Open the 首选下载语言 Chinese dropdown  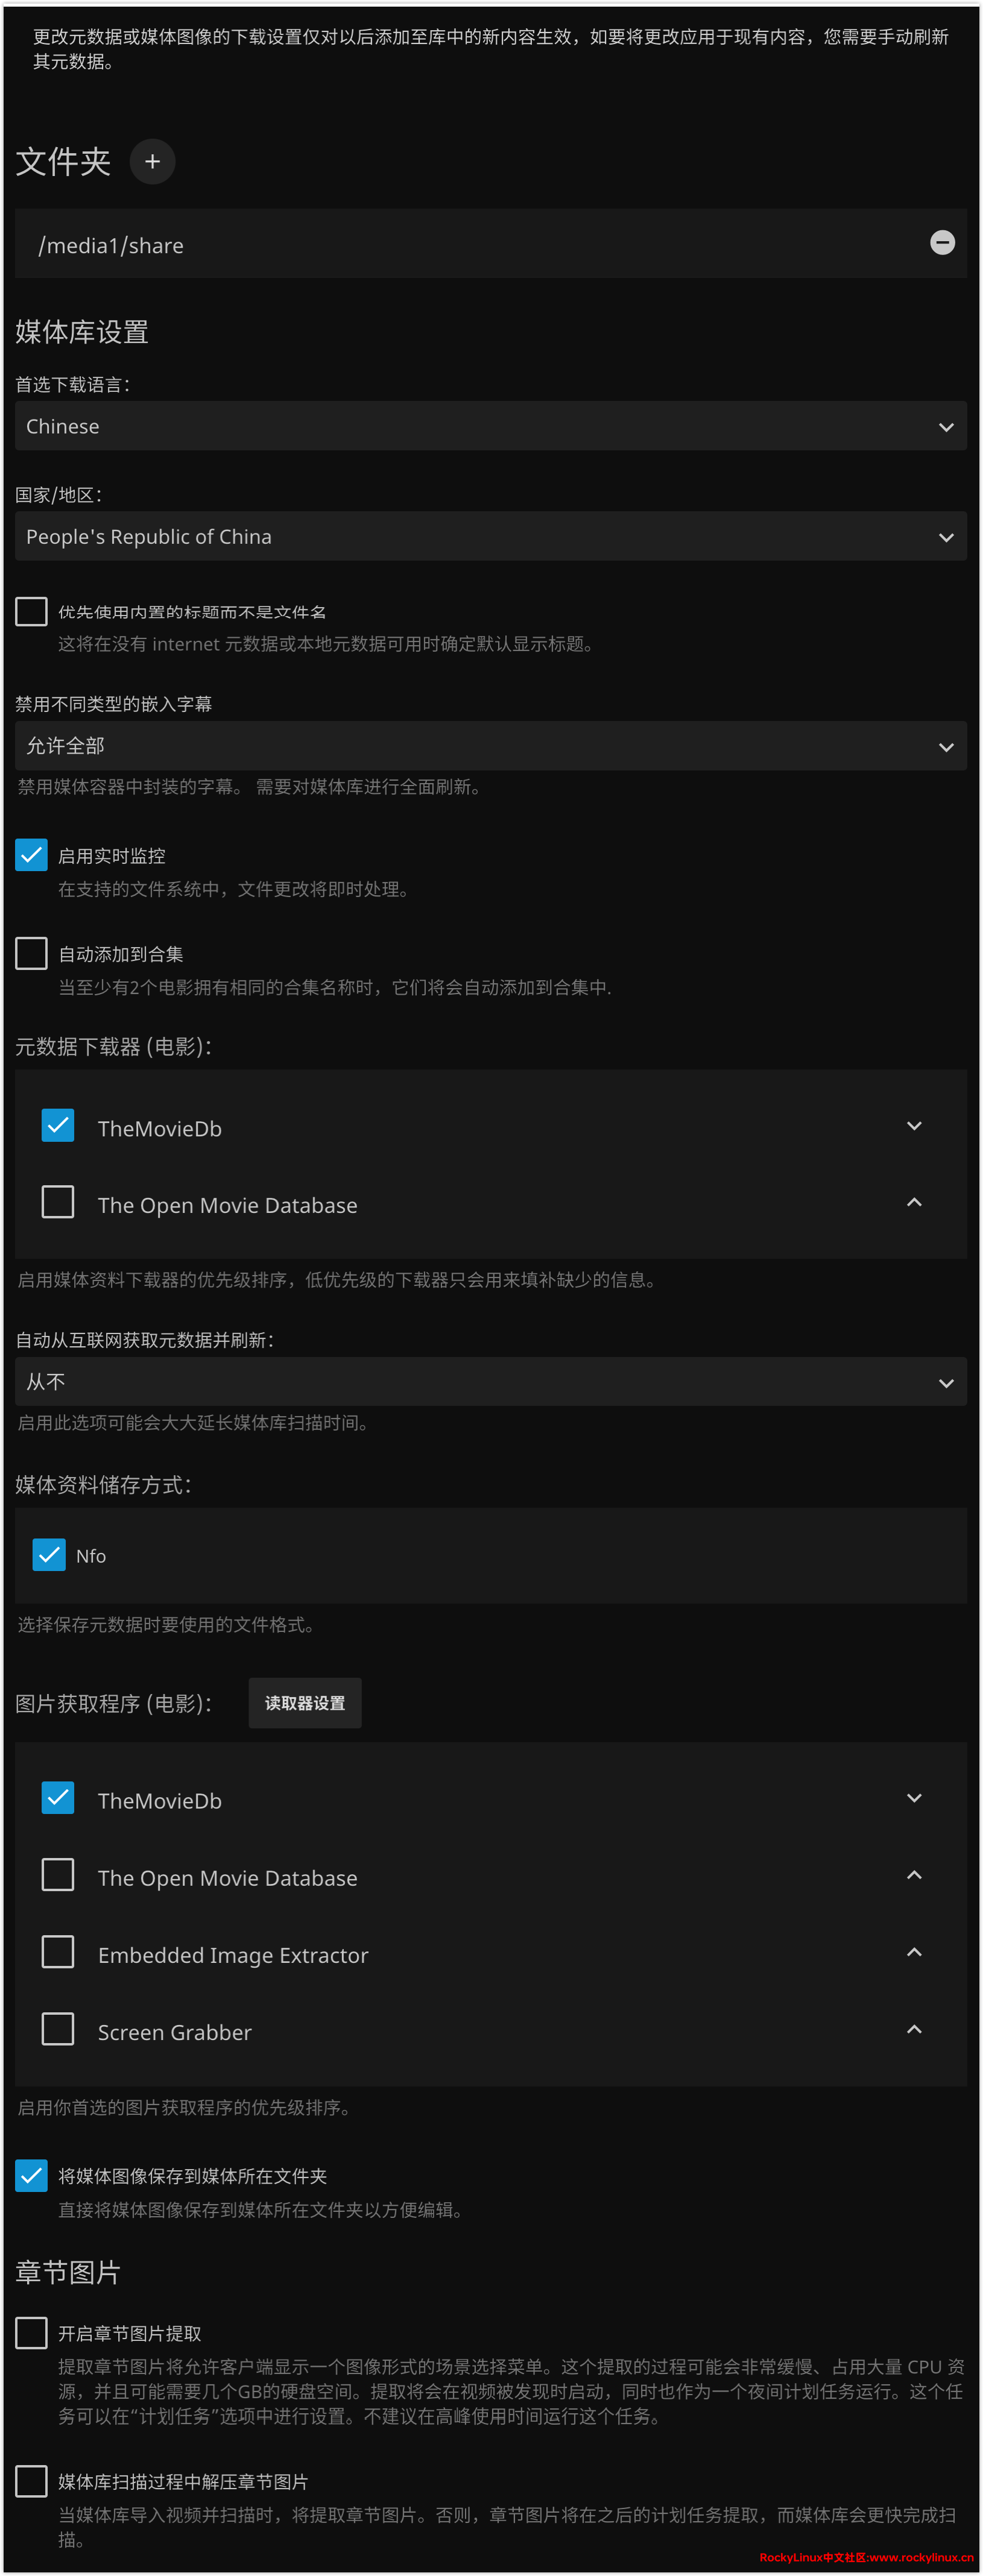[x=490, y=426]
